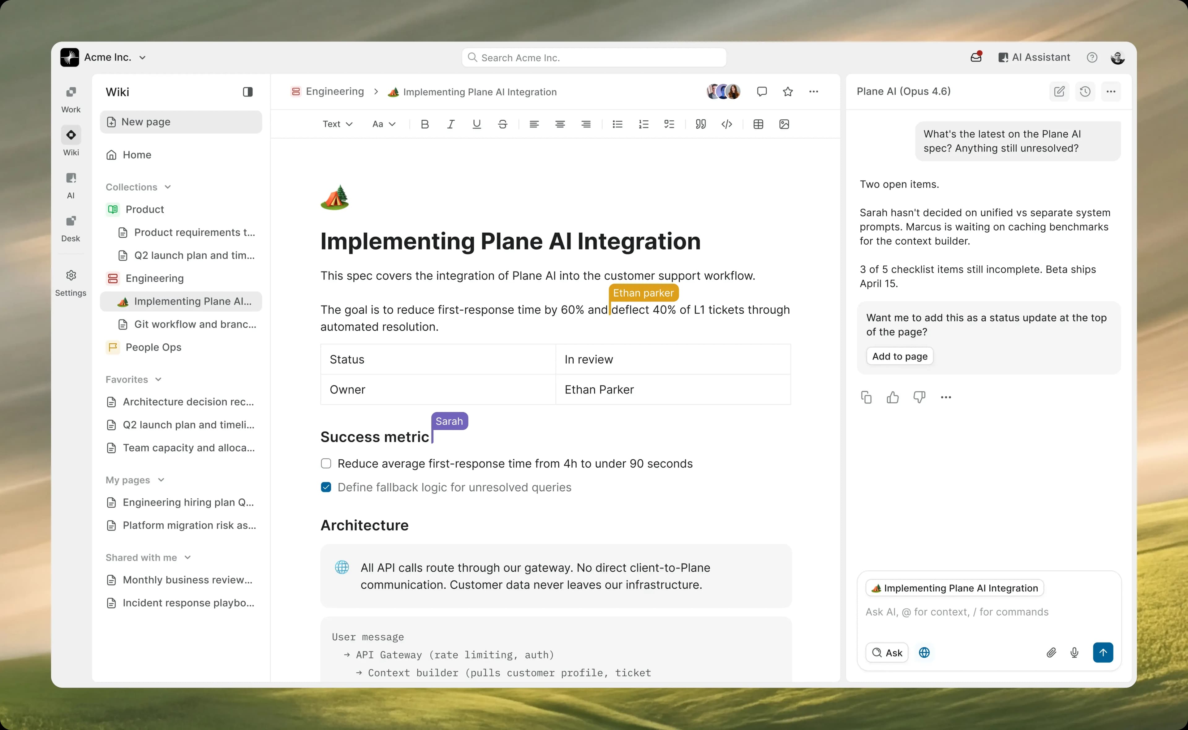
Task: View page collaborators avatars
Action: (724, 91)
